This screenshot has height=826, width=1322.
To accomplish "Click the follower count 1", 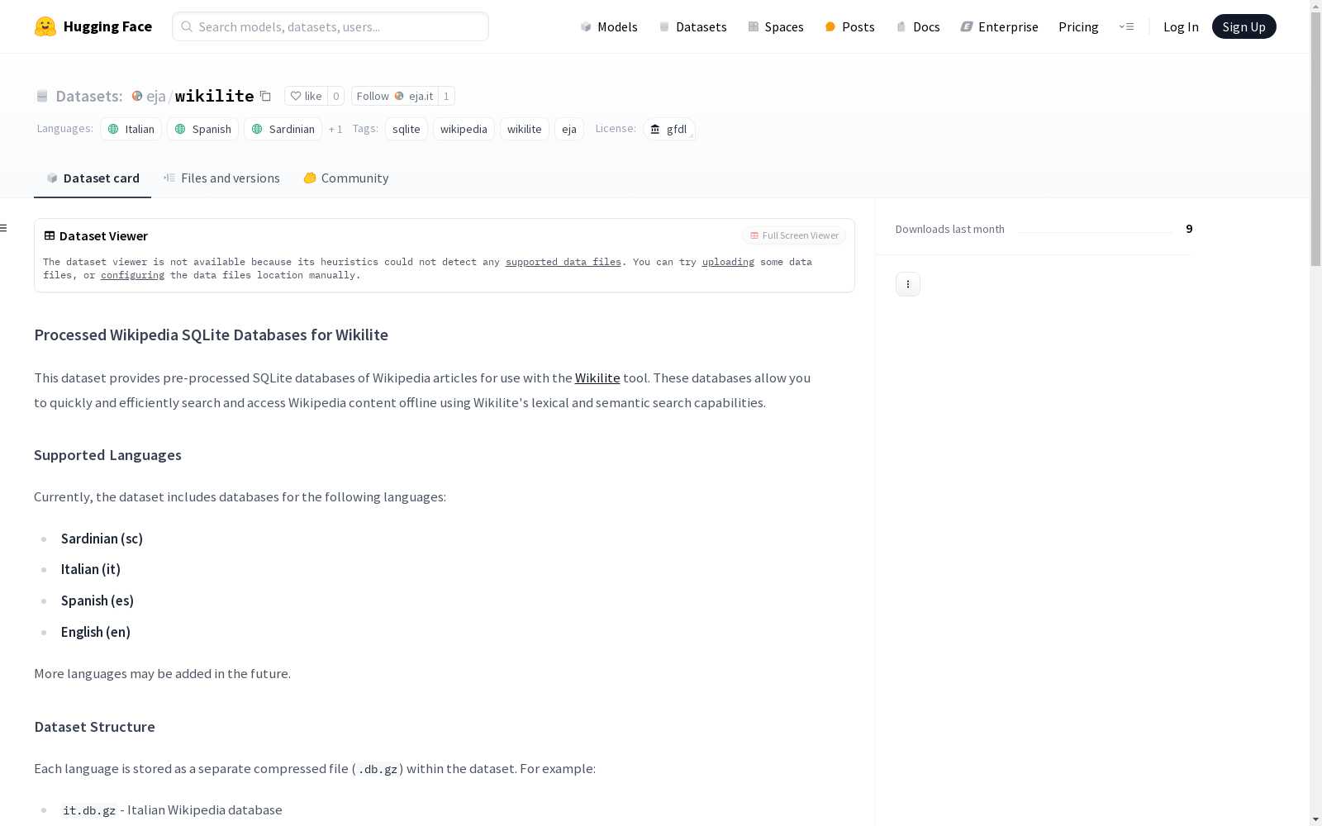I will pos(446,96).
